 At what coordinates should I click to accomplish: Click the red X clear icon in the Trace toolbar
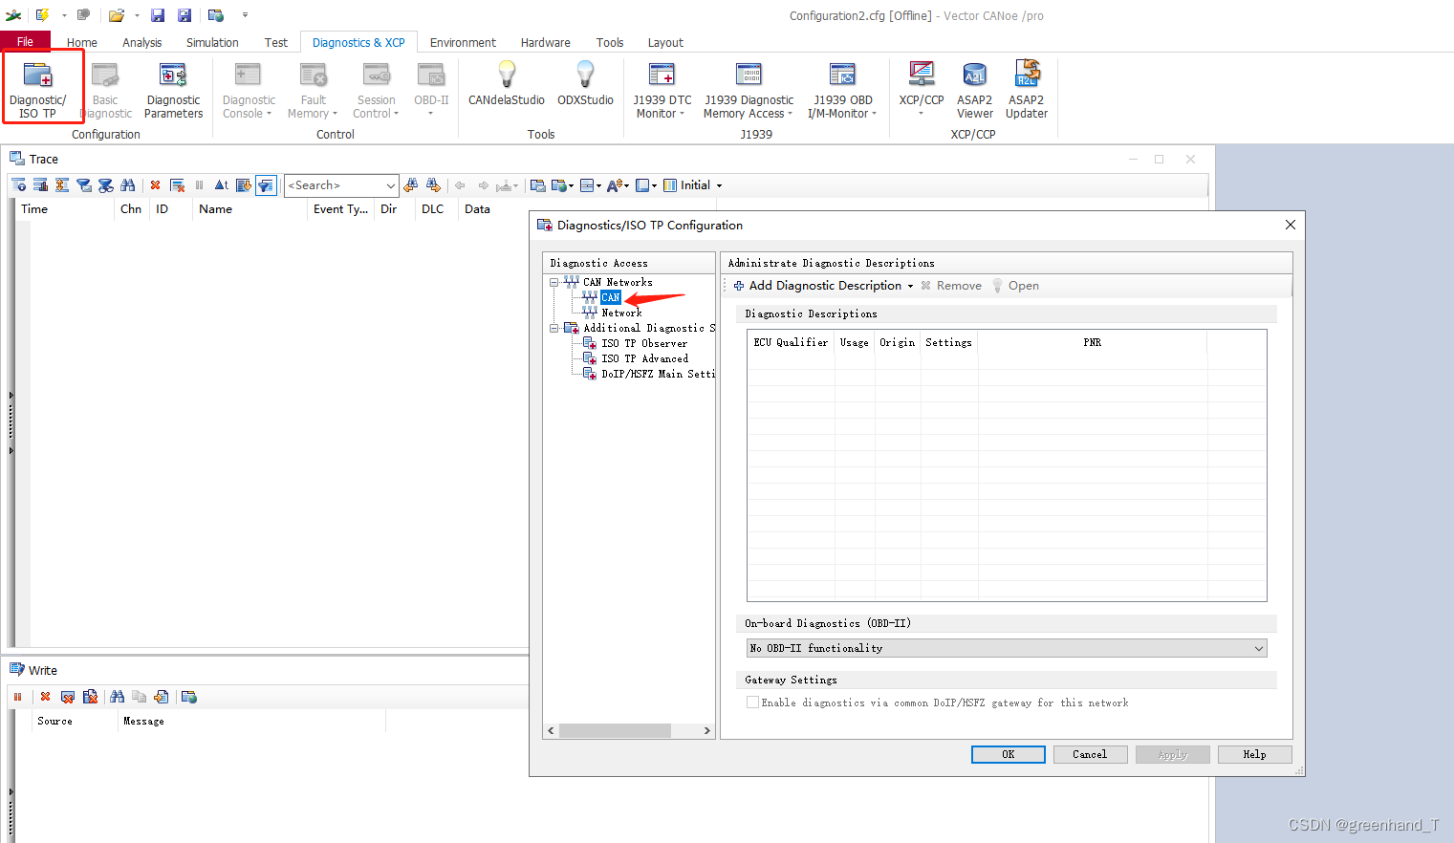[155, 185]
